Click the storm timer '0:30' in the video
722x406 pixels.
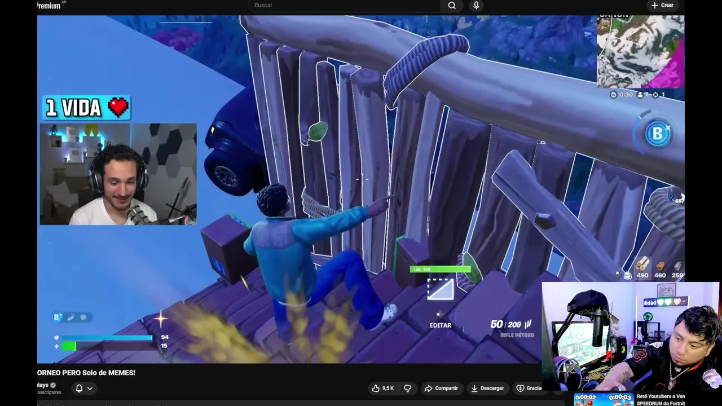click(626, 95)
